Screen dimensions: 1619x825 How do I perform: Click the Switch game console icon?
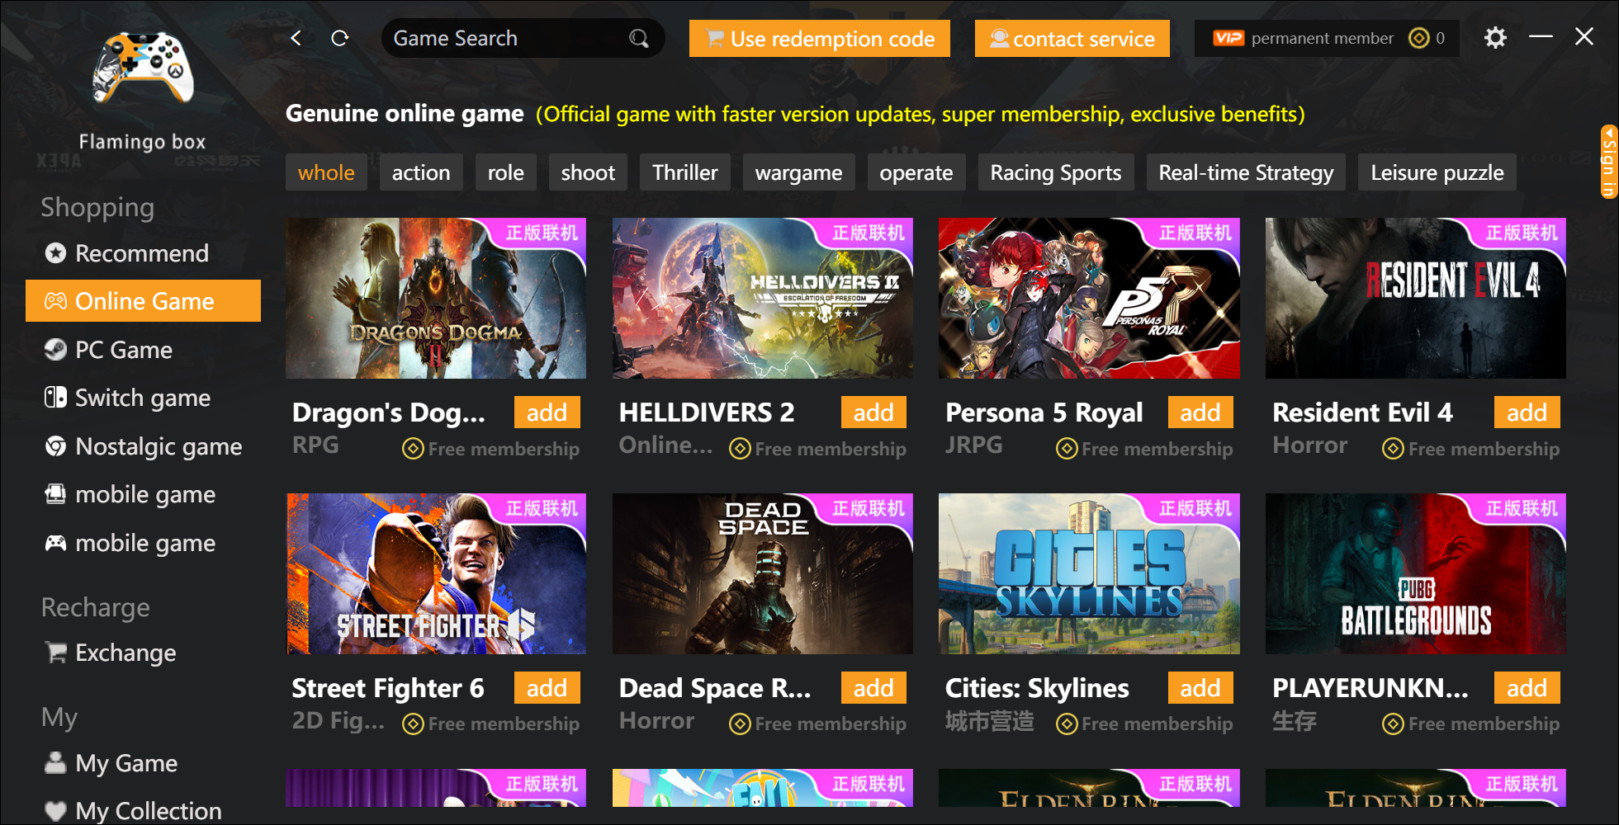point(55,398)
